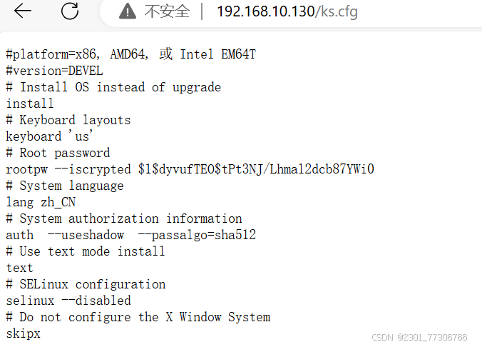Click the '# Use text mode install' comment
This screenshot has height=347, width=482.
pos(86,251)
